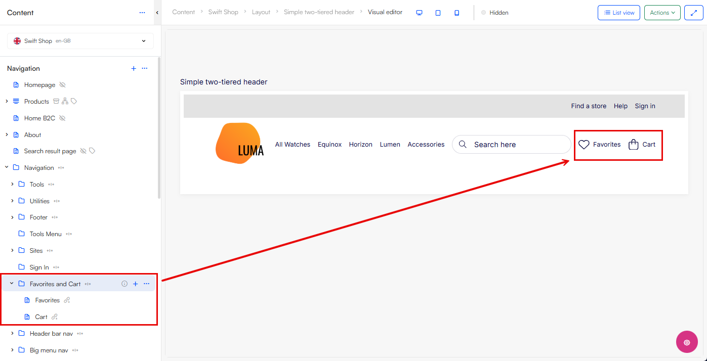
Task: Collapse the Favorites and Cart folder
Action: (x=12, y=284)
